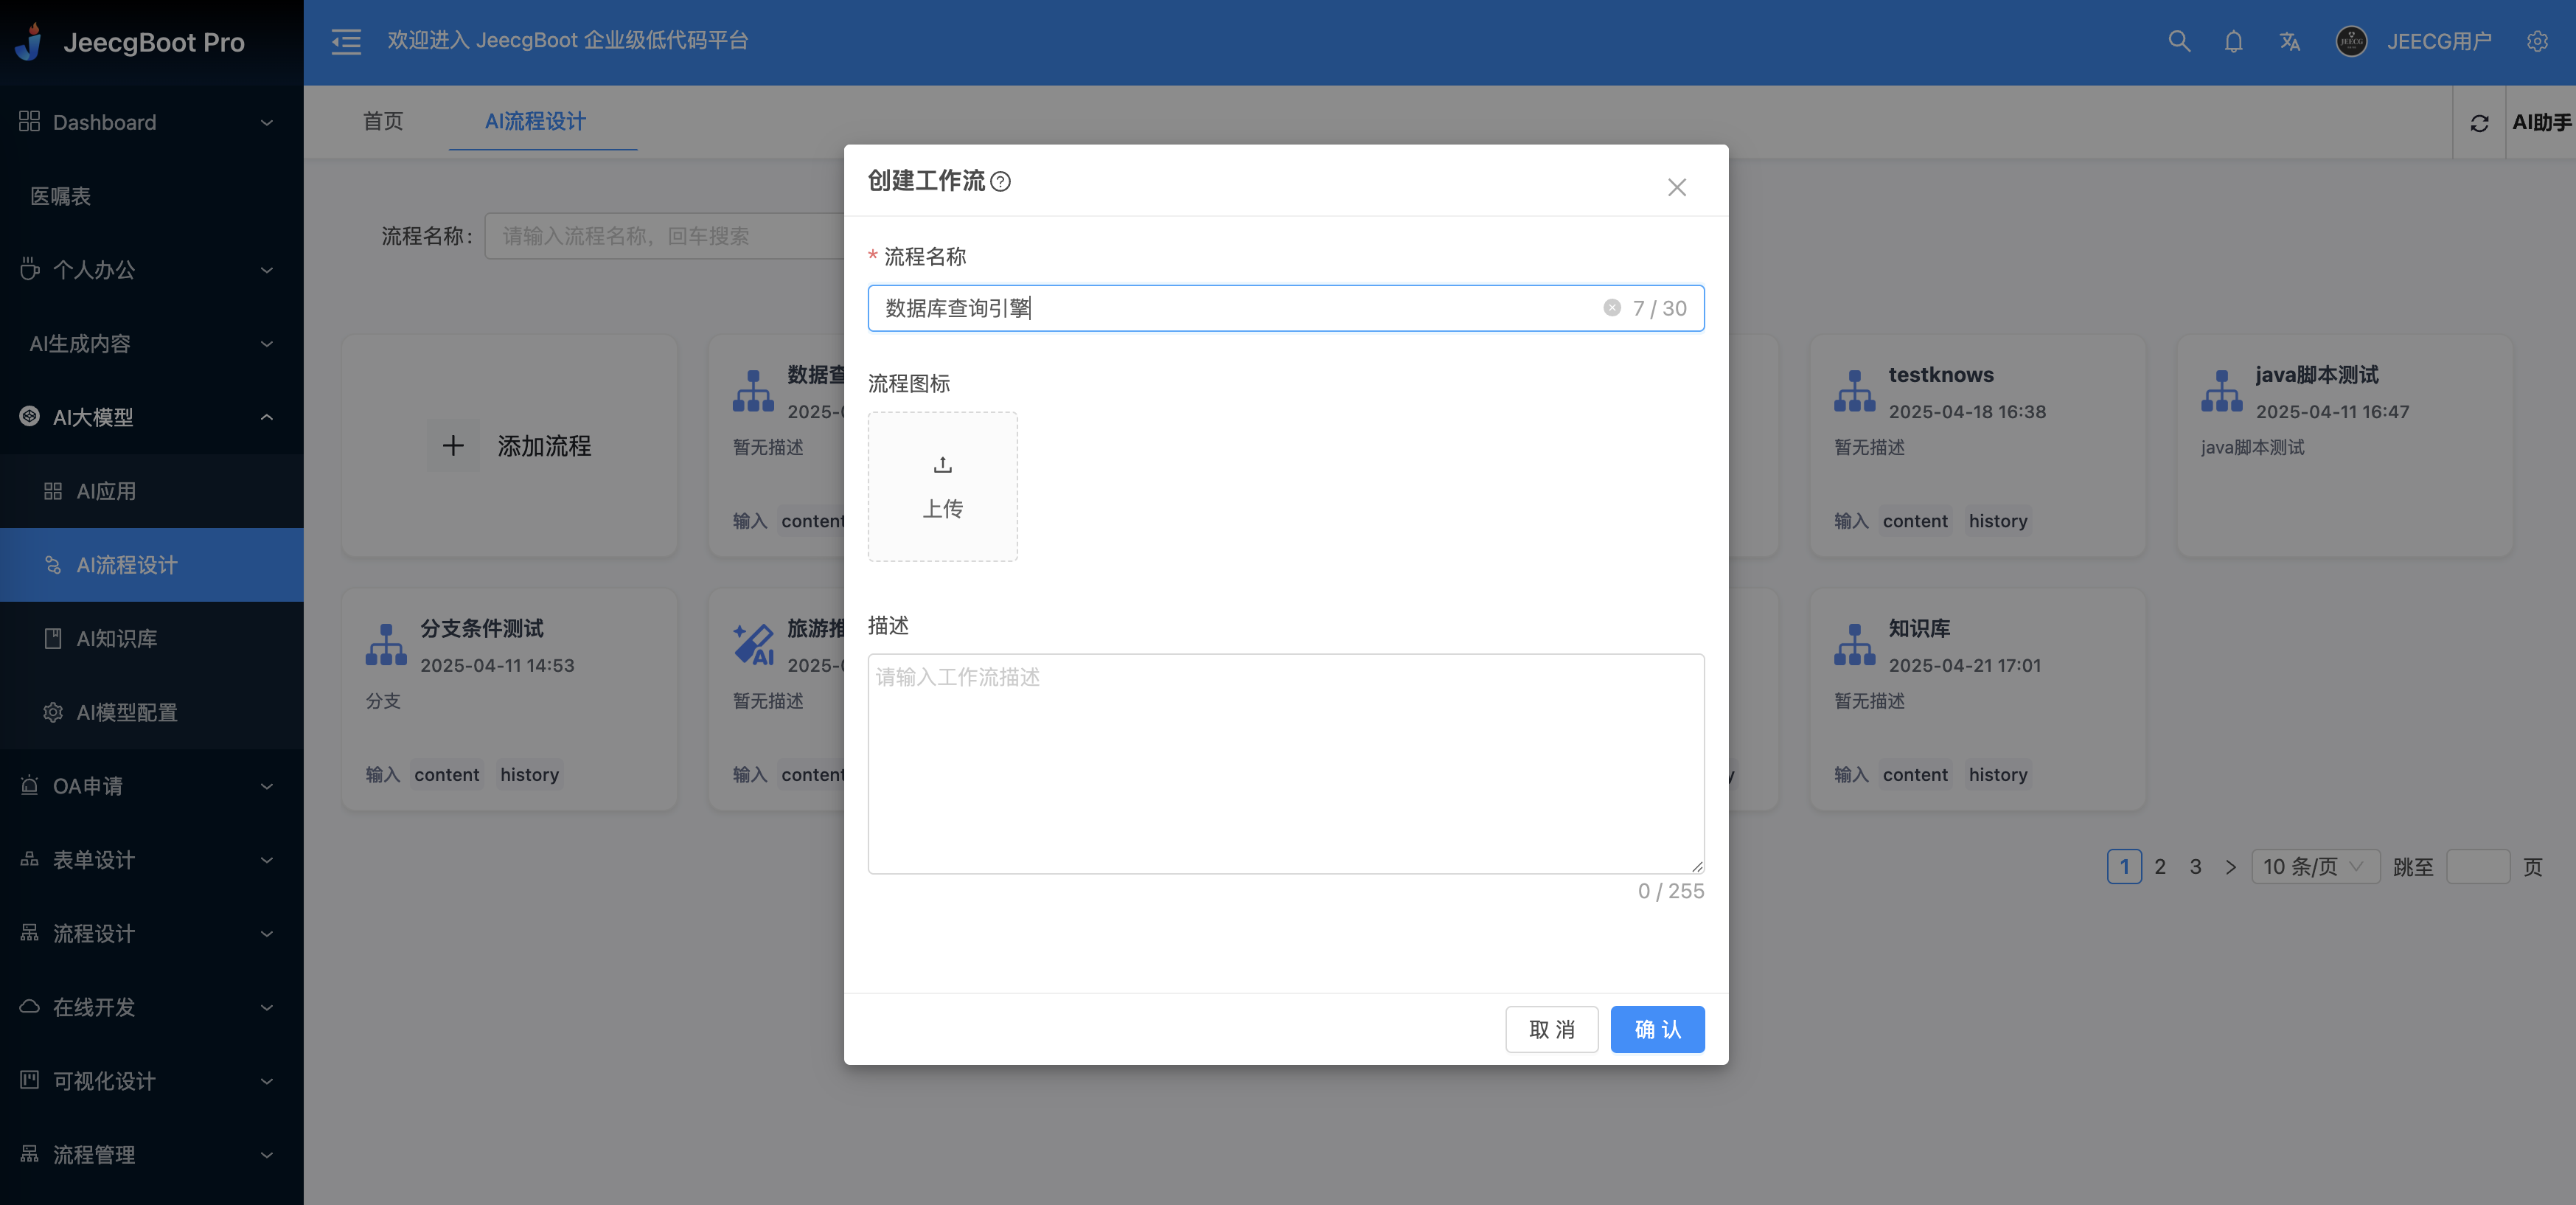Expand the 表单设计 menu

152,859
